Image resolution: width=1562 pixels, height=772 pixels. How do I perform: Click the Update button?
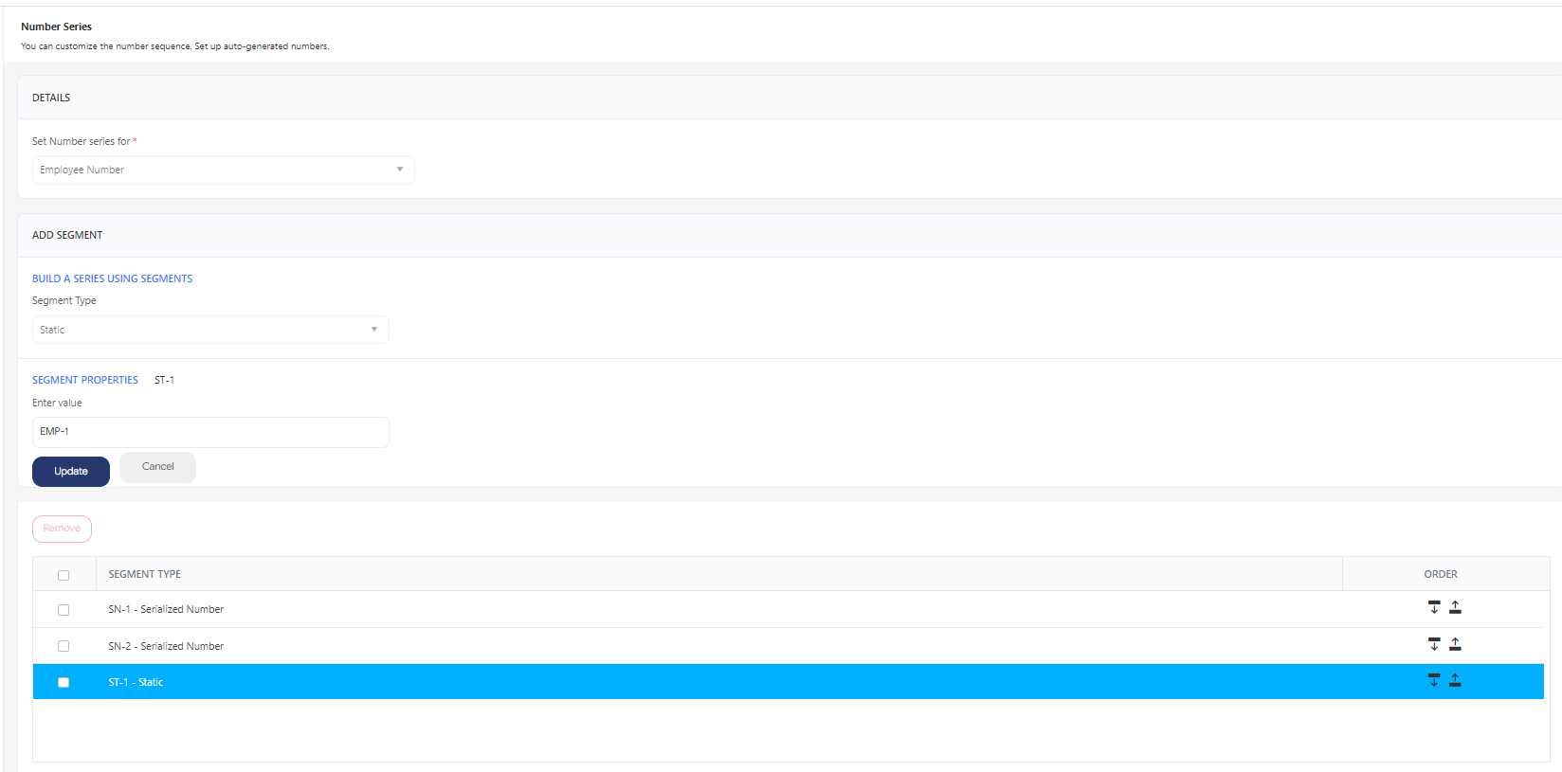coord(71,471)
